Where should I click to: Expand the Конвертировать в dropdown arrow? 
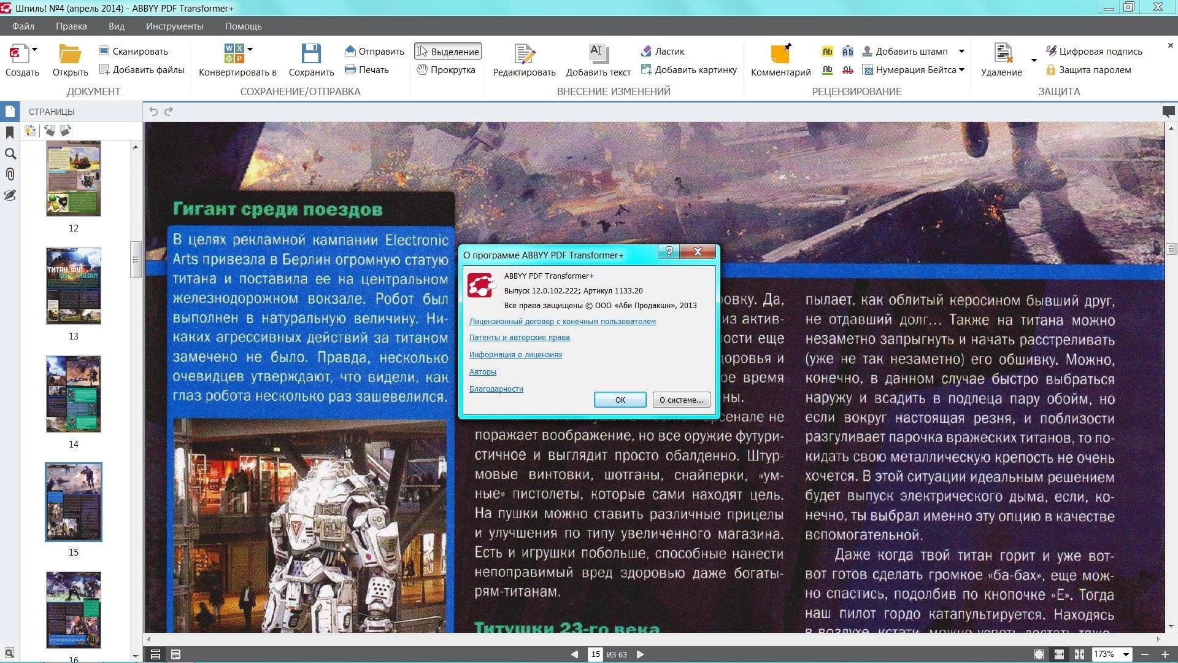(250, 49)
